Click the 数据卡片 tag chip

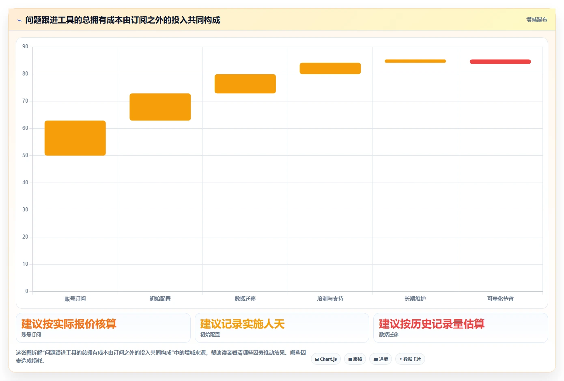pyautogui.click(x=410, y=359)
